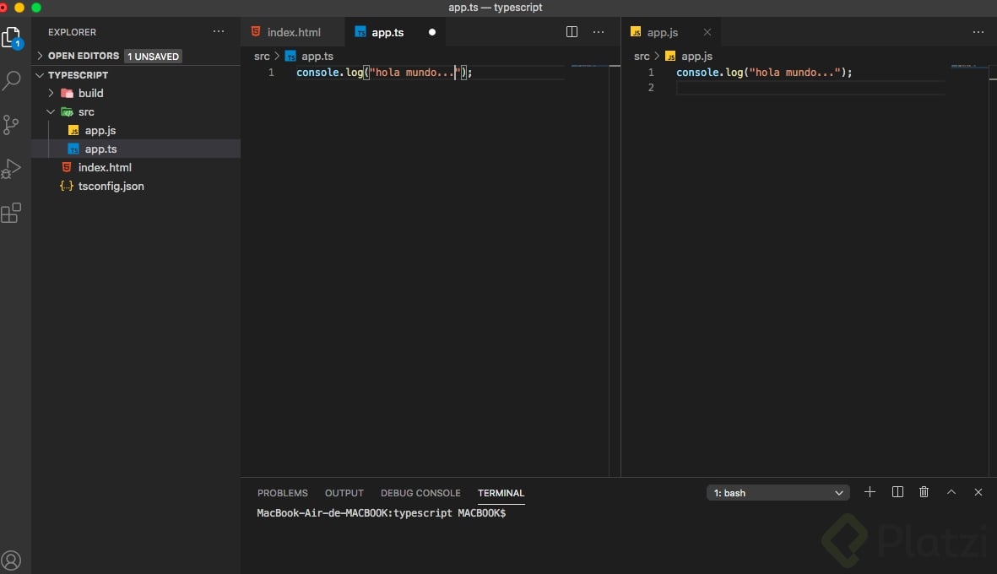Switch to the index.html editor tab

point(293,32)
